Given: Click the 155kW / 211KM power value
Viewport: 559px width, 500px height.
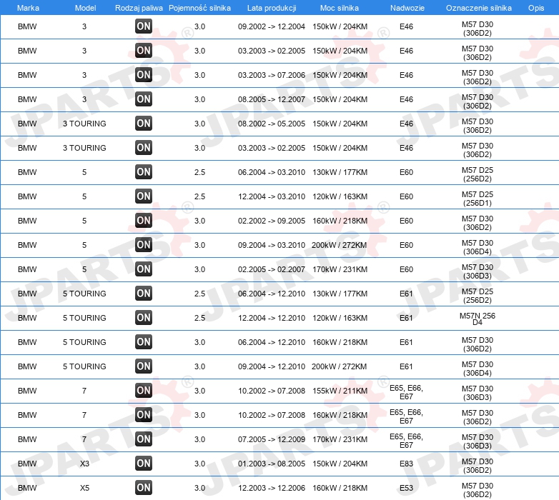Looking at the screenshot, I should click(x=340, y=391).
